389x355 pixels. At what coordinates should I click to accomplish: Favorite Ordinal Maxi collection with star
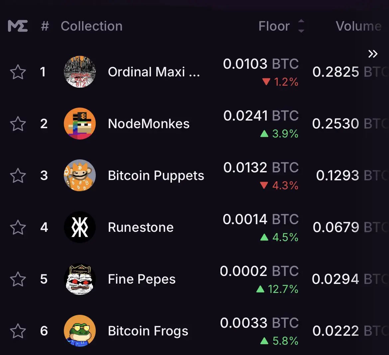click(18, 72)
